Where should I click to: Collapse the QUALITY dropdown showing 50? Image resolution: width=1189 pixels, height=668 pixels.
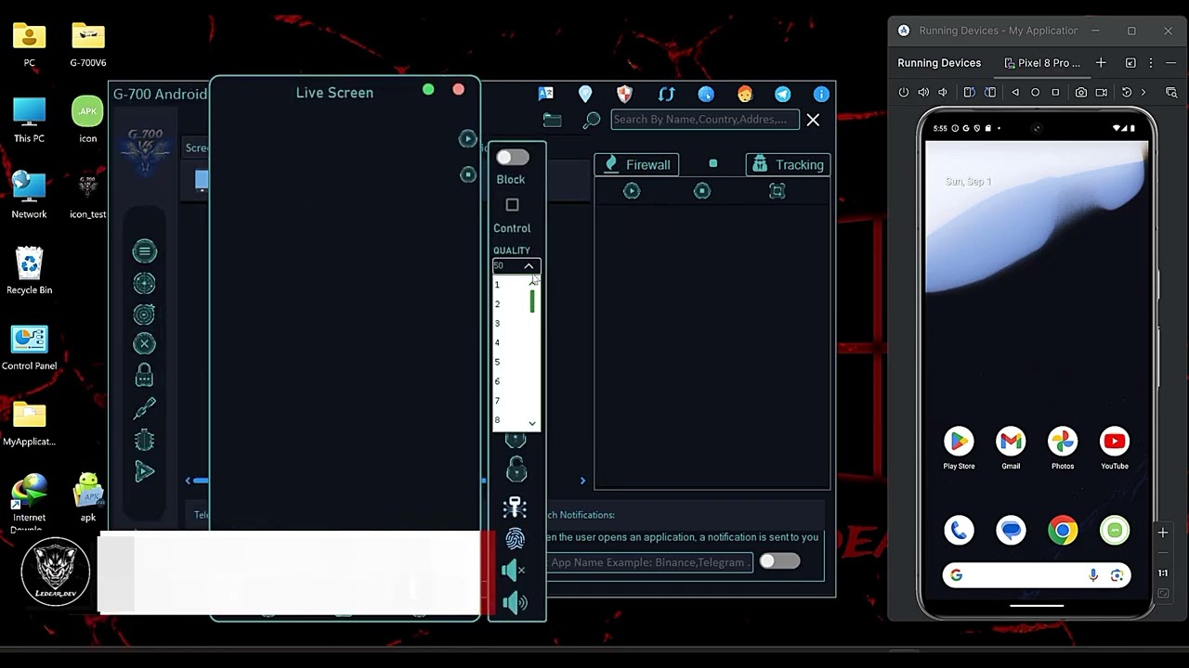(x=529, y=266)
